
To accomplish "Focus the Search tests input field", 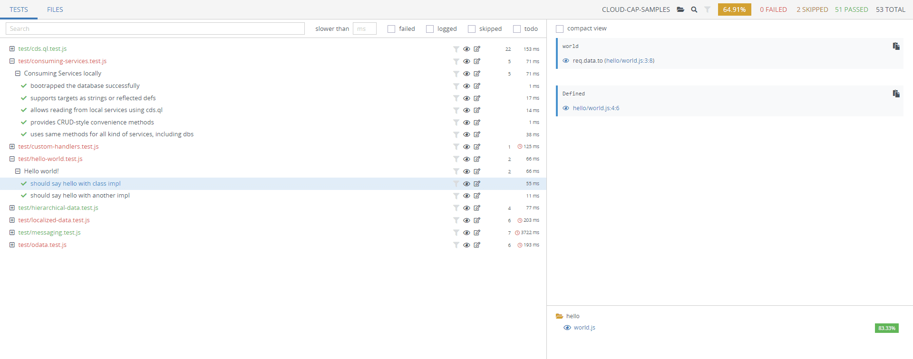I will click(155, 28).
